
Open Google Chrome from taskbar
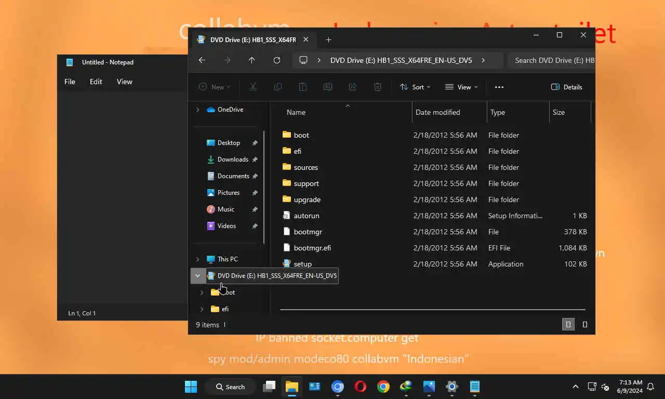(383, 387)
